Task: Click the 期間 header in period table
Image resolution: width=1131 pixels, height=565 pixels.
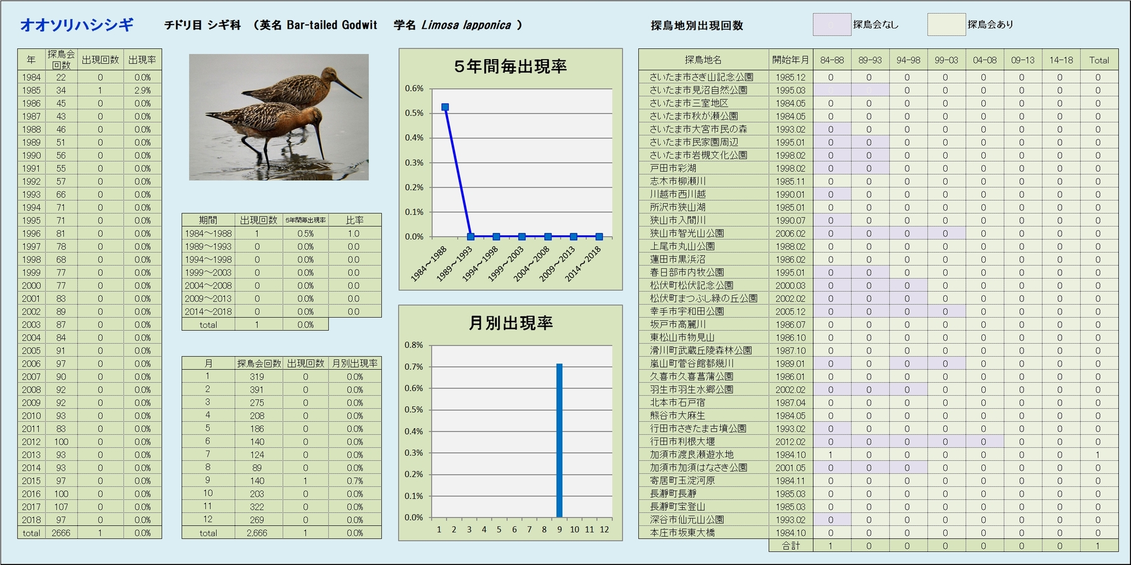Action: (x=208, y=220)
